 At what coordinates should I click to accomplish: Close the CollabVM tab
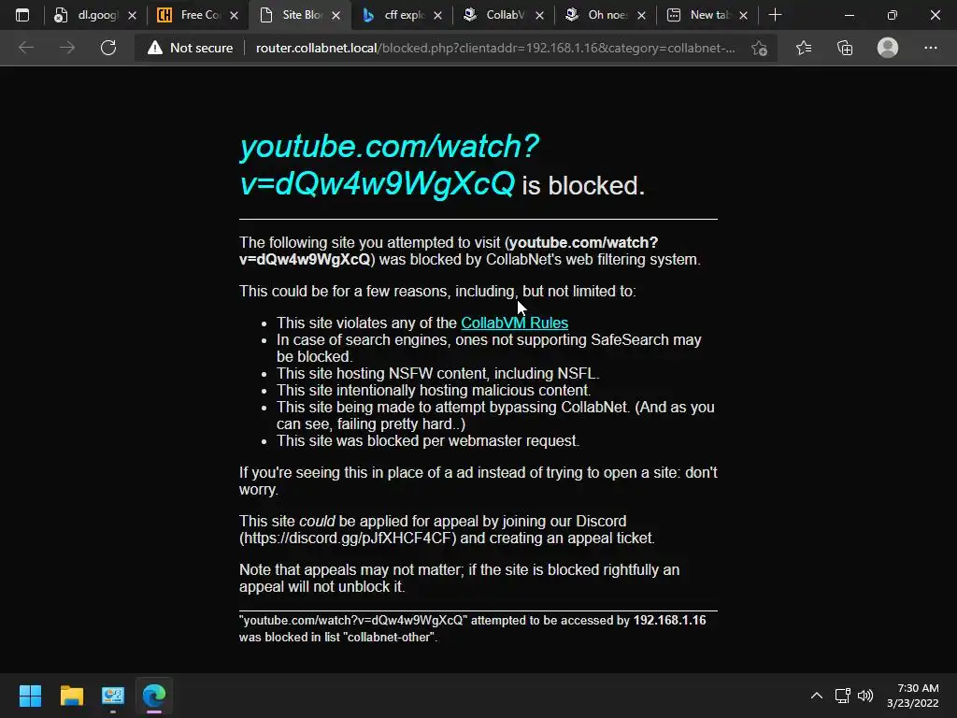[539, 16]
